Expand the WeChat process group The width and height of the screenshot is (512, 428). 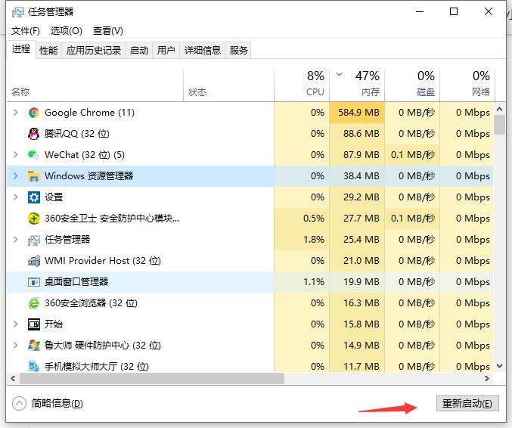[x=15, y=155]
